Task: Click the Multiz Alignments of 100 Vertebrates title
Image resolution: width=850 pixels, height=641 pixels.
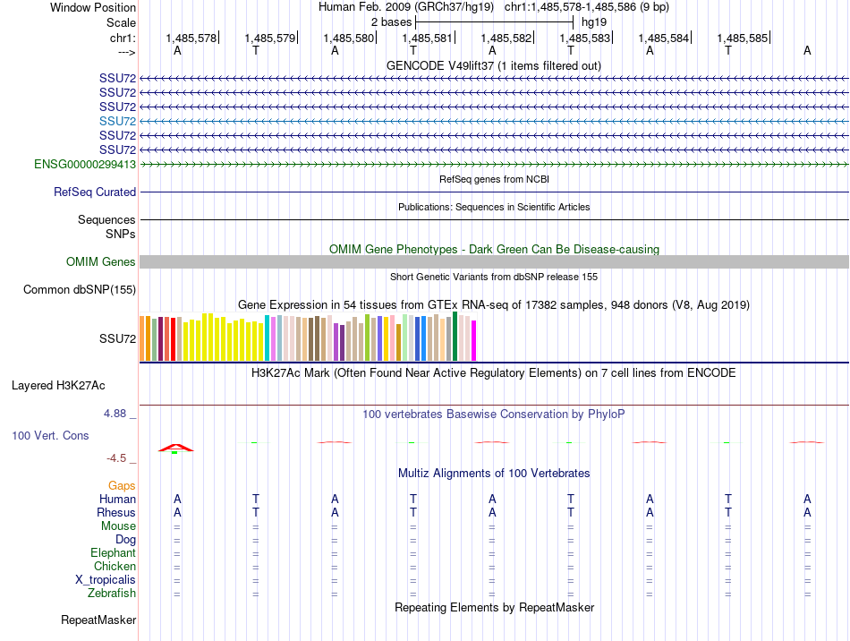Action: click(494, 474)
